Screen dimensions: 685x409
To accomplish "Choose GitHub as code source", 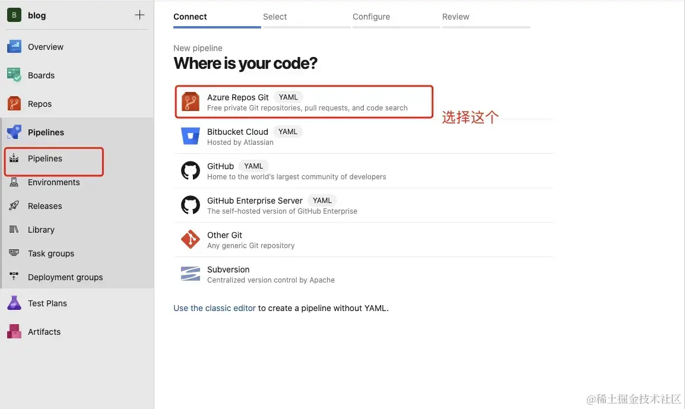I will pos(363,171).
